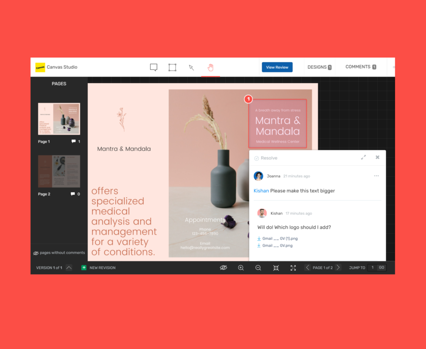Screen dimensions: 426x349
Task: Open the COMMENTS tab
Action: (x=360, y=67)
